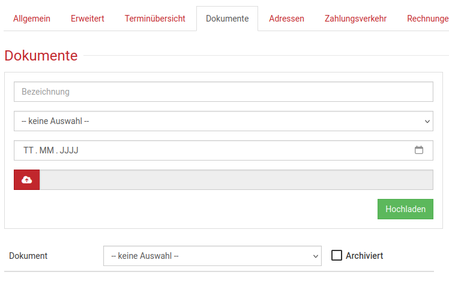Click the red cloud upload icon
This screenshot has height=284, width=449.
27,180
